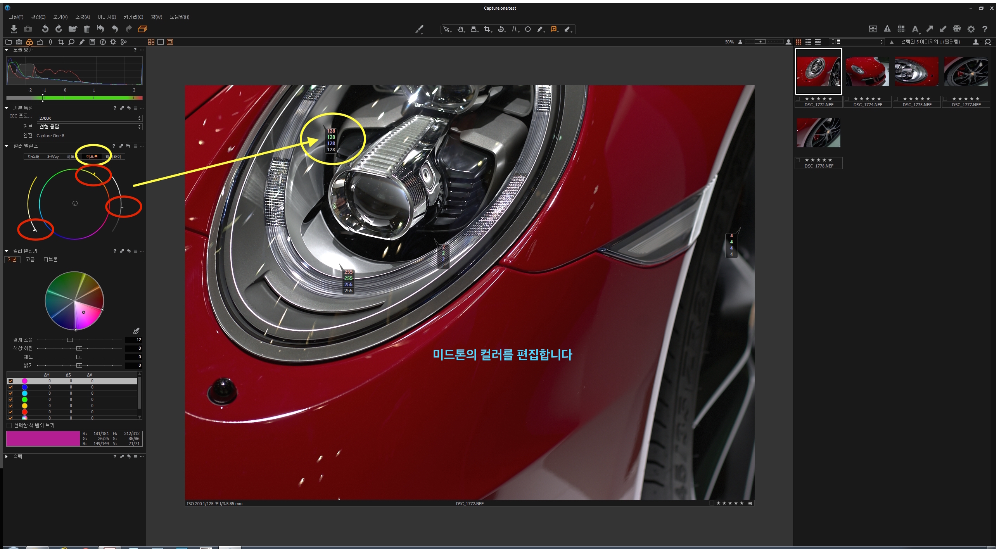Select the DSC_1775.NEF thumbnail
The image size is (999, 549).
tap(916, 72)
